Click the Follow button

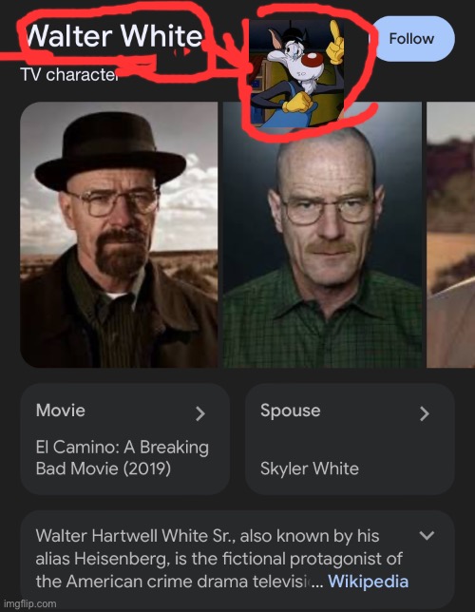click(x=411, y=39)
